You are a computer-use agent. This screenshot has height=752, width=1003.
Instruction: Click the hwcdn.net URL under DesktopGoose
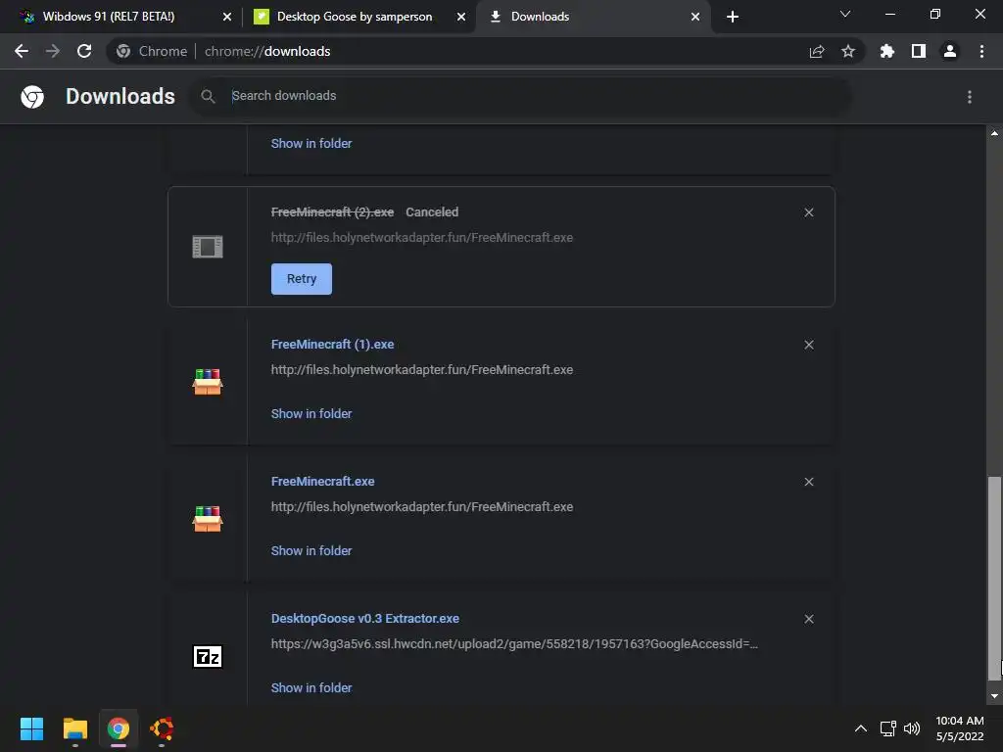(x=514, y=644)
